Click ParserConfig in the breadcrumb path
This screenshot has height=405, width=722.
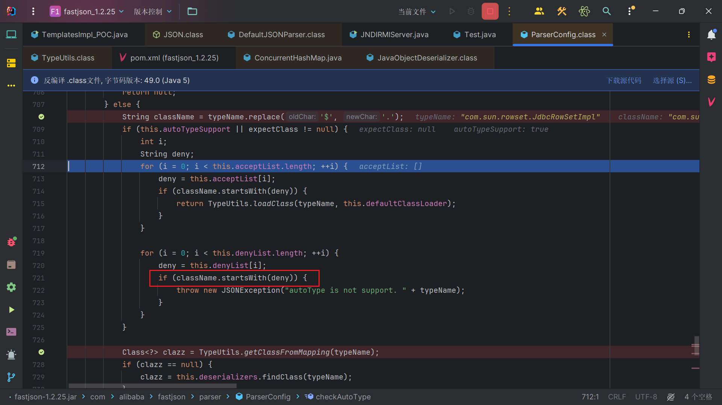point(263,397)
